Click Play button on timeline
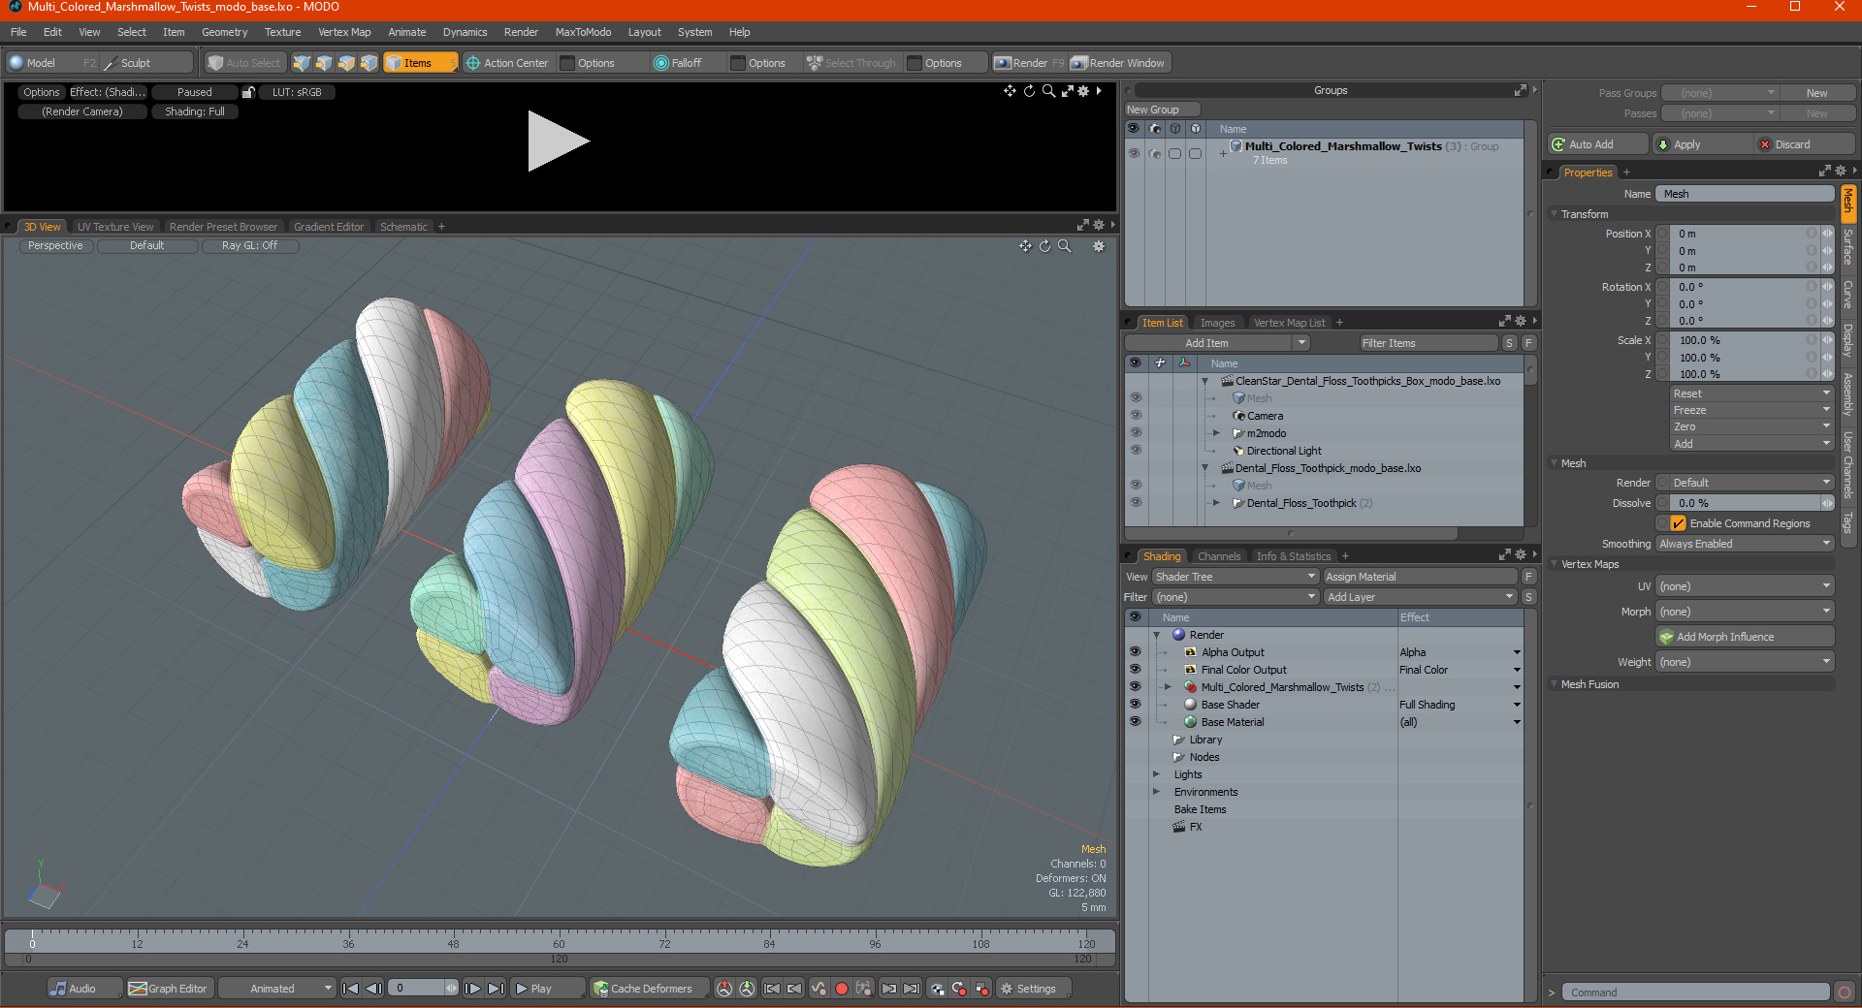Viewport: 1862px width, 1008px height. point(548,989)
